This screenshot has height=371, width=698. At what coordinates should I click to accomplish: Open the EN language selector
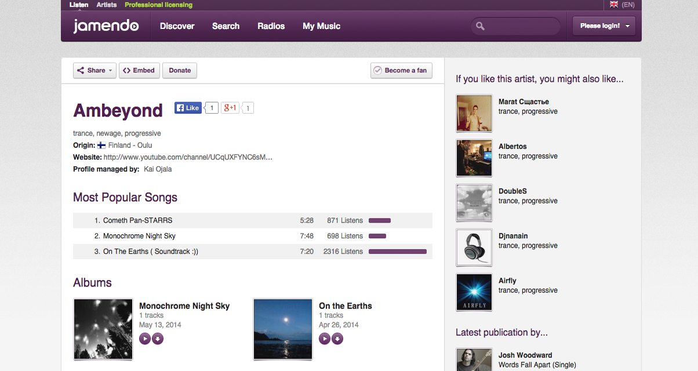(x=628, y=5)
